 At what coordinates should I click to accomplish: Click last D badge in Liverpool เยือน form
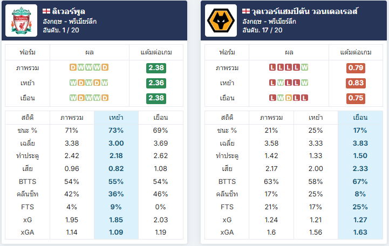105,98
